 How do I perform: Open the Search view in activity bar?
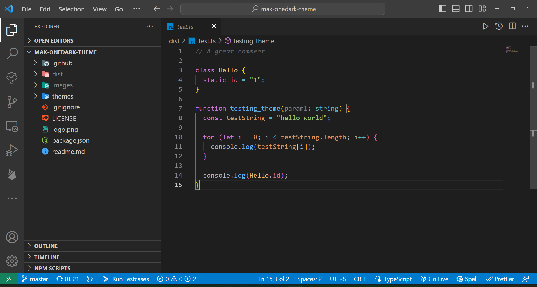[x=12, y=53]
